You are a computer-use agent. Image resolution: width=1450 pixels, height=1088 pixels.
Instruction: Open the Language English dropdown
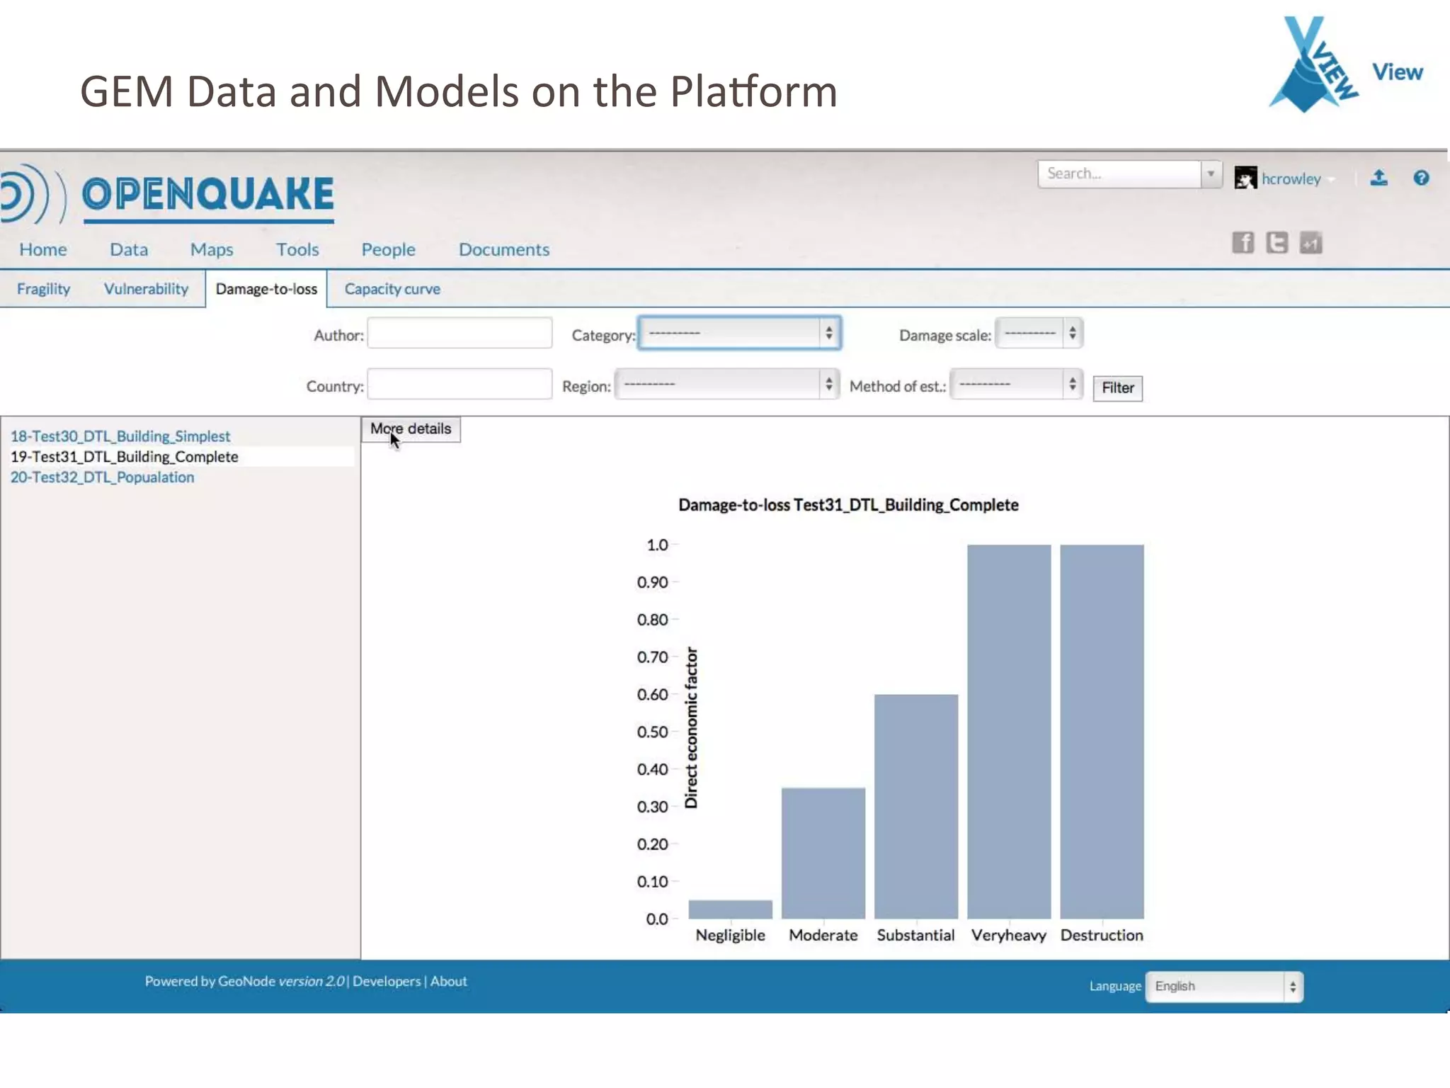point(1224,986)
